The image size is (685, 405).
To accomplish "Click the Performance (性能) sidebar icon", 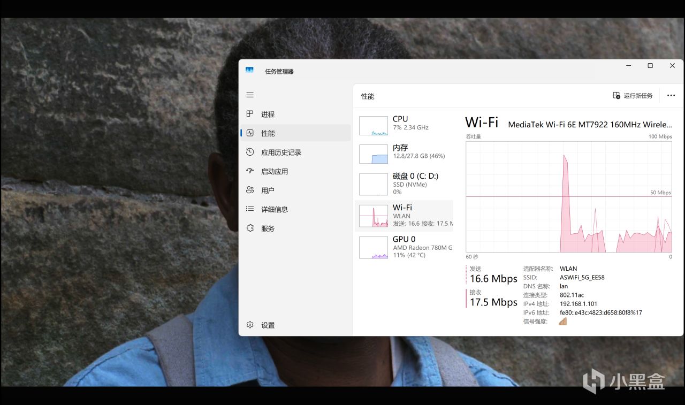I will click(x=250, y=133).
